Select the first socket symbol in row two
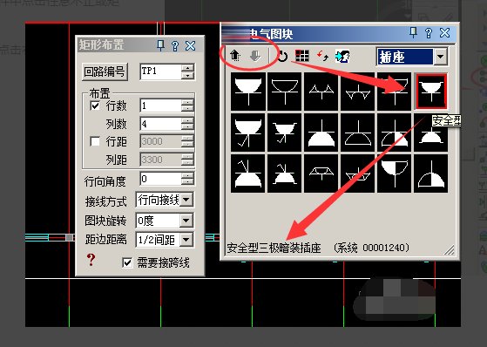 [248, 133]
